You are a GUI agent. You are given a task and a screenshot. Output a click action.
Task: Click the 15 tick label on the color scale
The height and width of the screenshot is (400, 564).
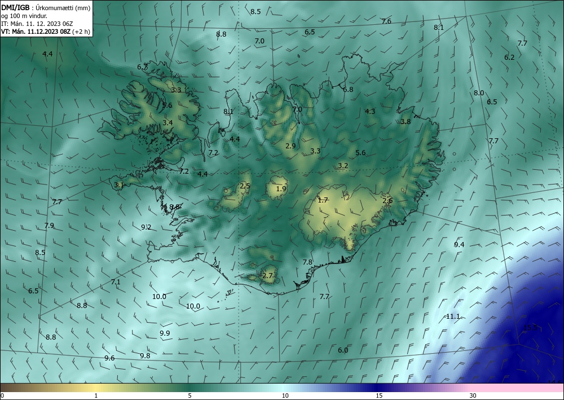coord(379,395)
